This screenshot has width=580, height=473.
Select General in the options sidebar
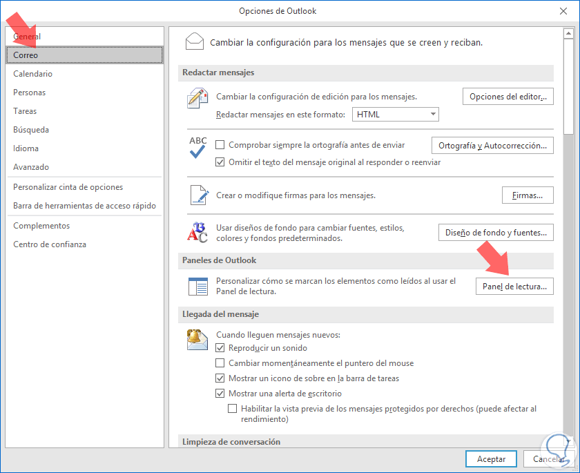(84, 36)
